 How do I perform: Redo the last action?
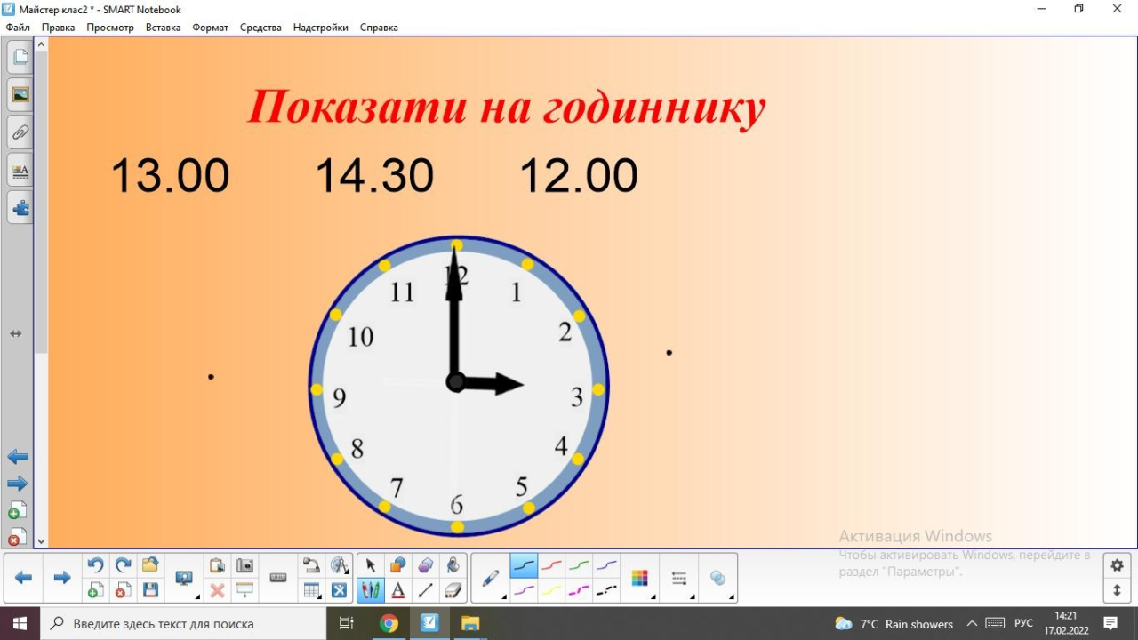pyautogui.click(x=124, y=565)
